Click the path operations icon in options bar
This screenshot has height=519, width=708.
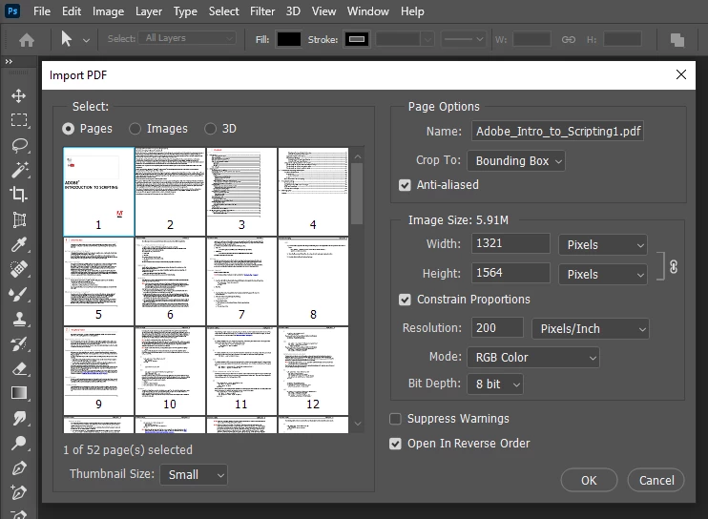[x=677, y=40]
